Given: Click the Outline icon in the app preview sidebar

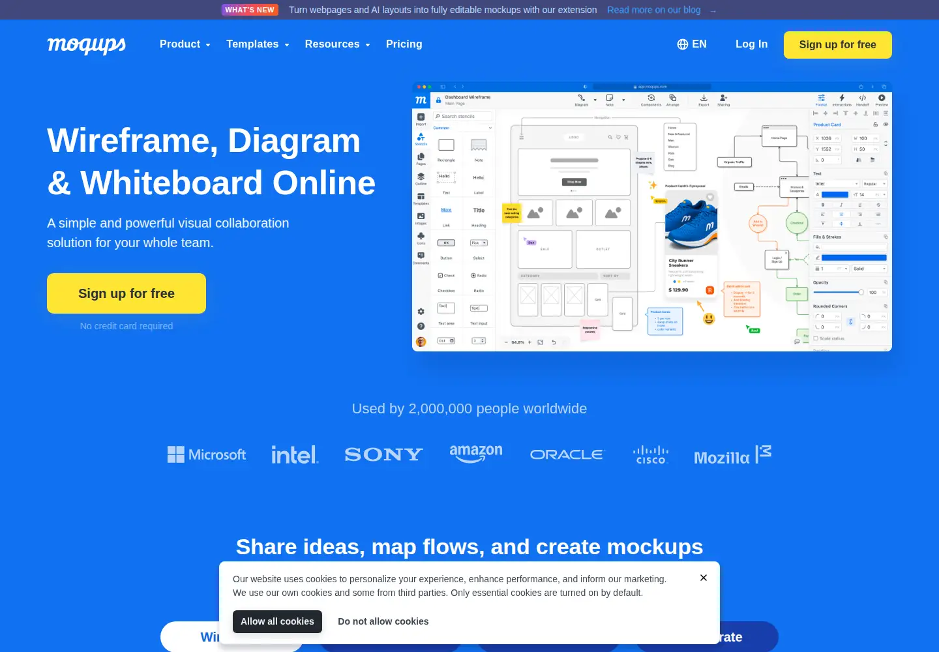Looking at the screenshot, I should click(x=421, y=178).
